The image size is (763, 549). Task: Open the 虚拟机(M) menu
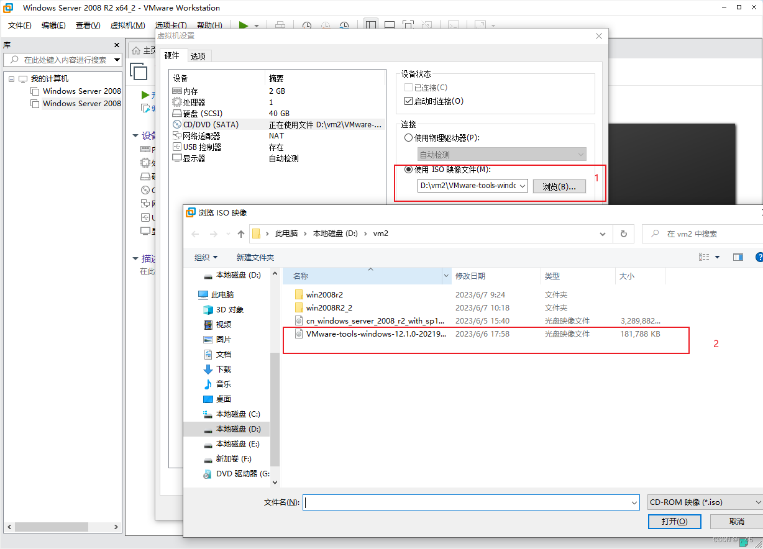click(x=127, y=25)
